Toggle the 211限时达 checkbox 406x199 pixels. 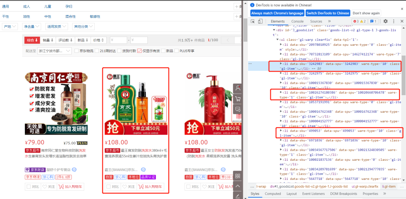click(97, 51)
